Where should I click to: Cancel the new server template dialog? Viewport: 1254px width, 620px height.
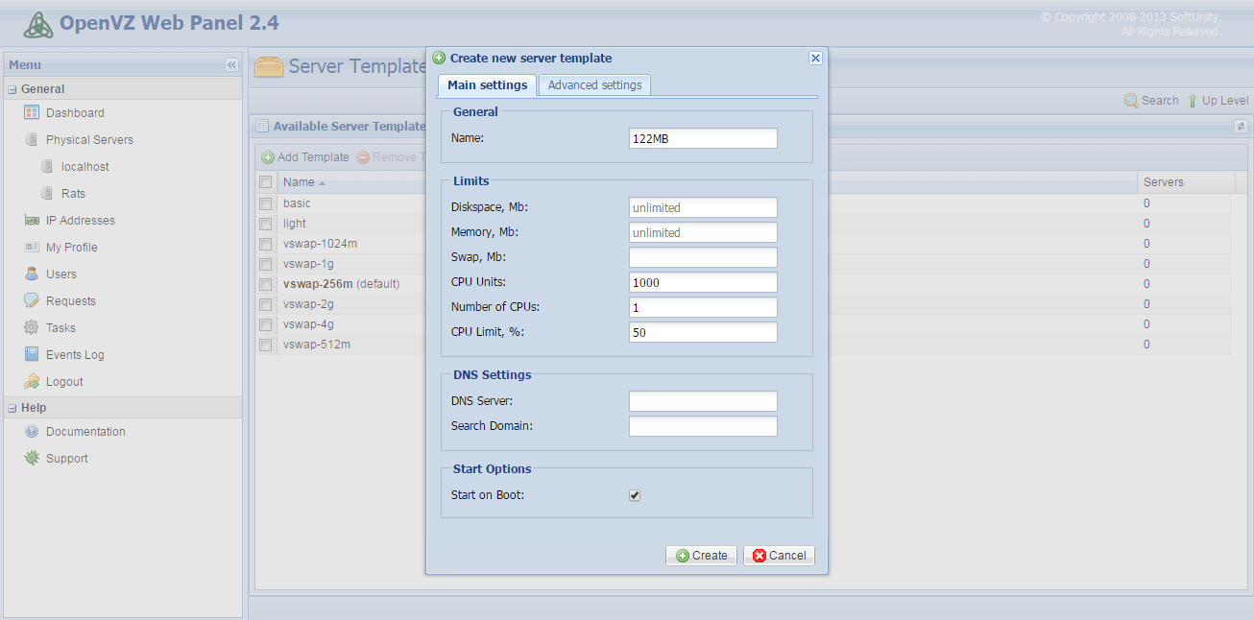click(x=779, y=556)
